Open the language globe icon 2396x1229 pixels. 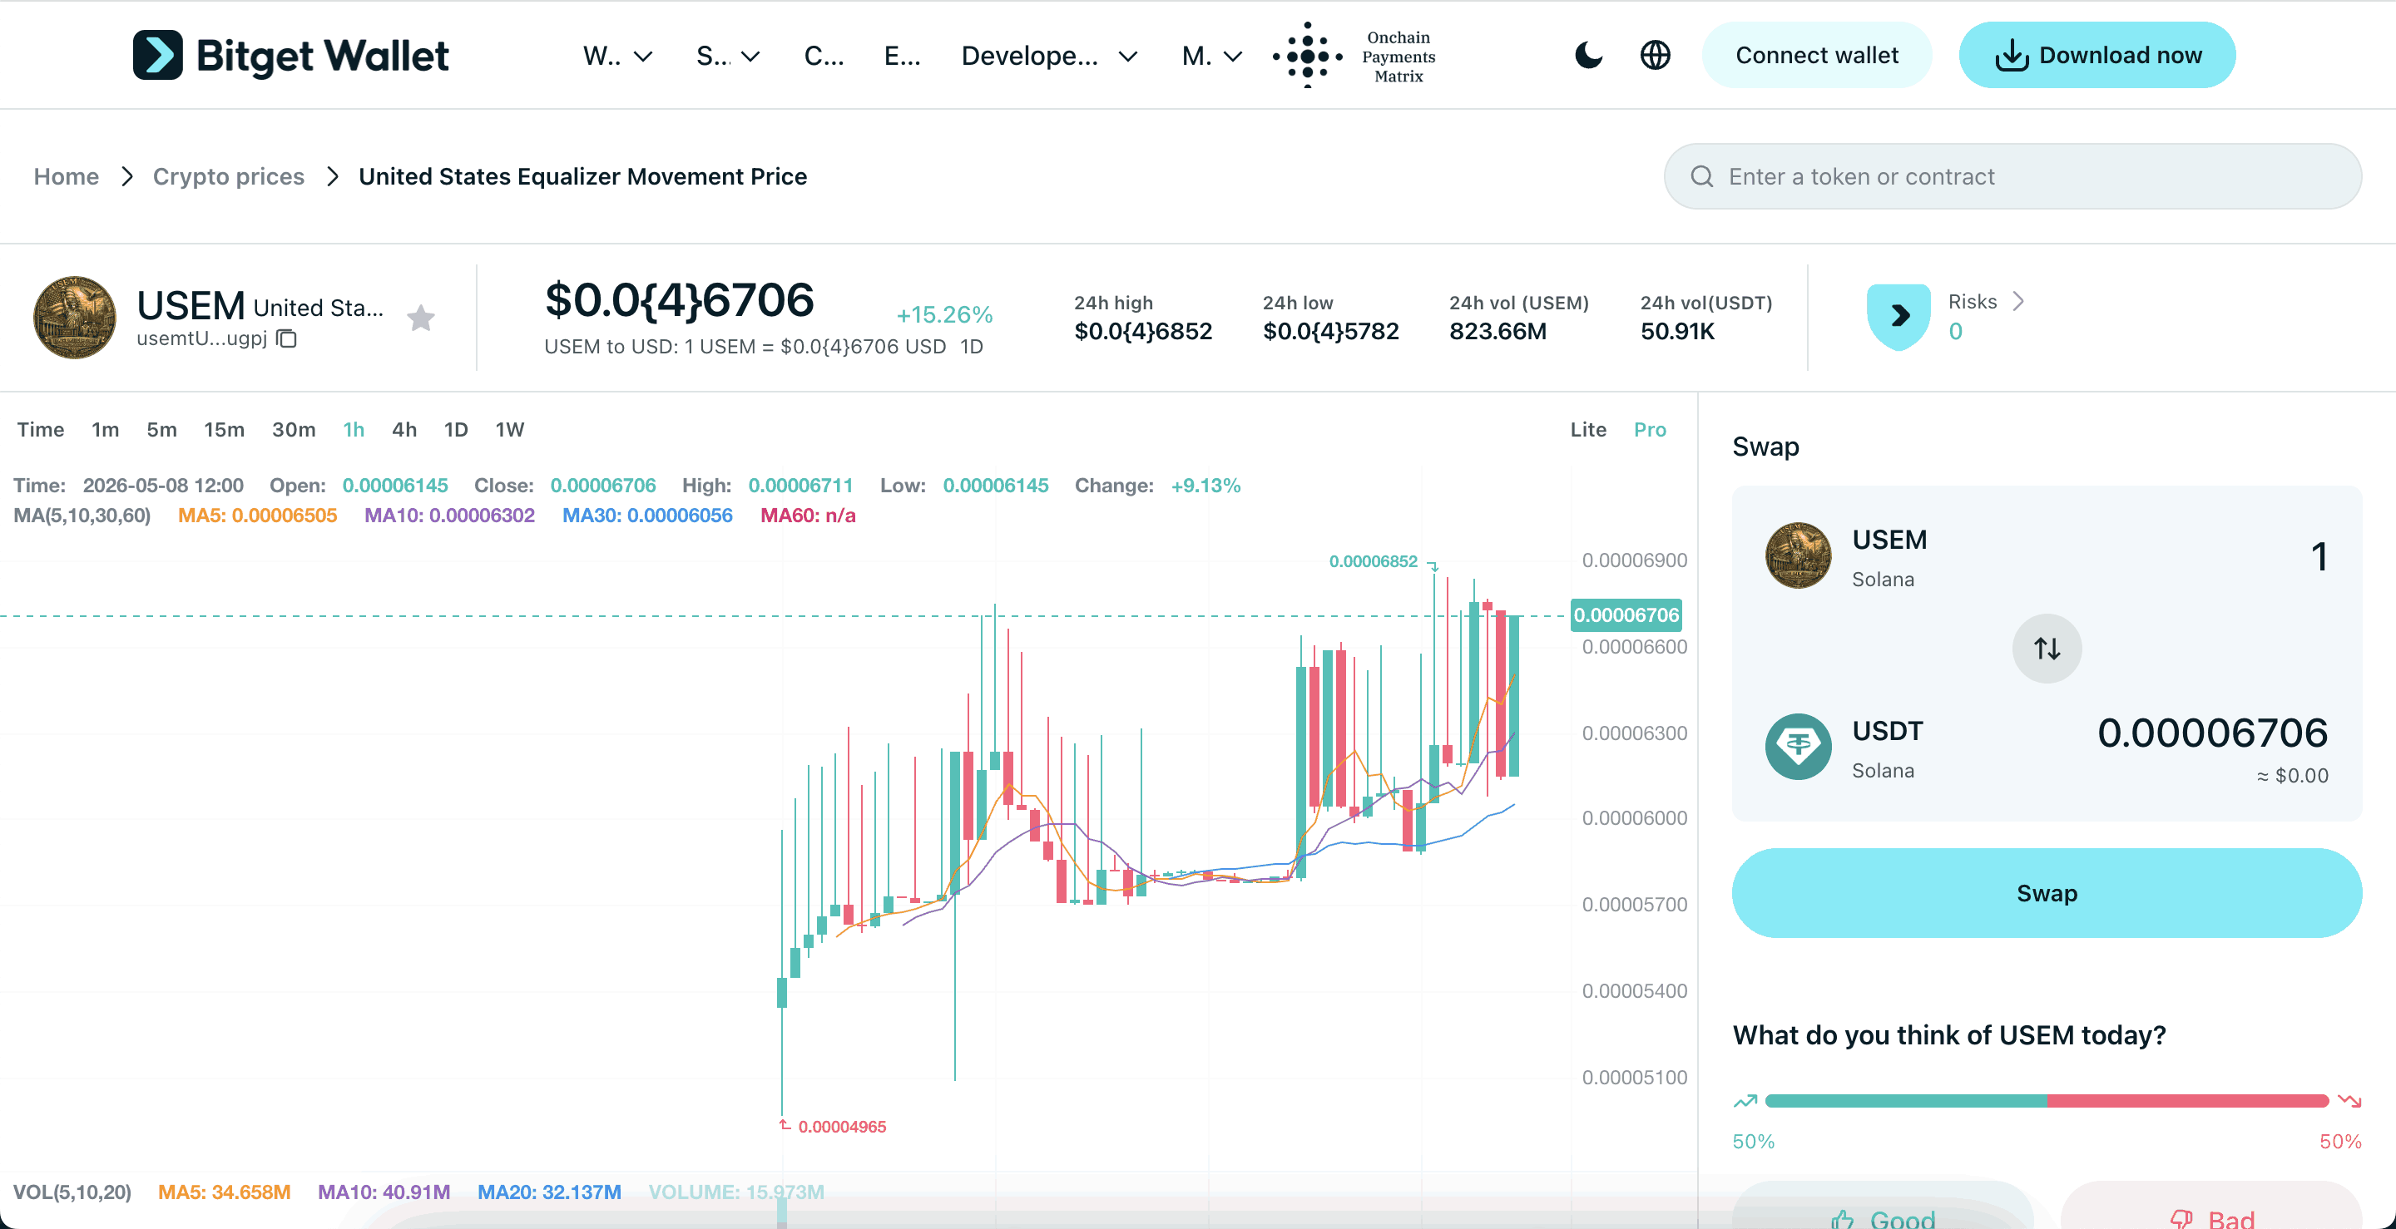click(1655, 56)
